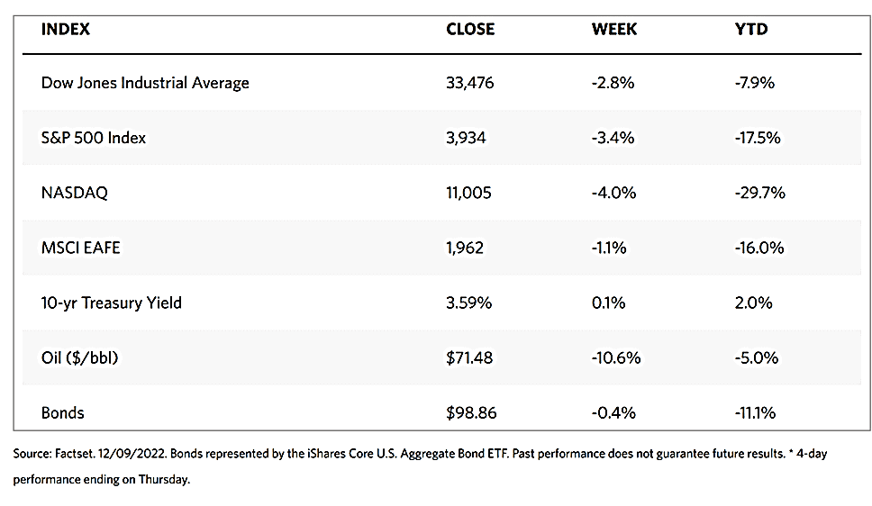The image size is (872, 506).
Task: Select the Dow Jones Industrial Average row label
Action: [145, 83]
